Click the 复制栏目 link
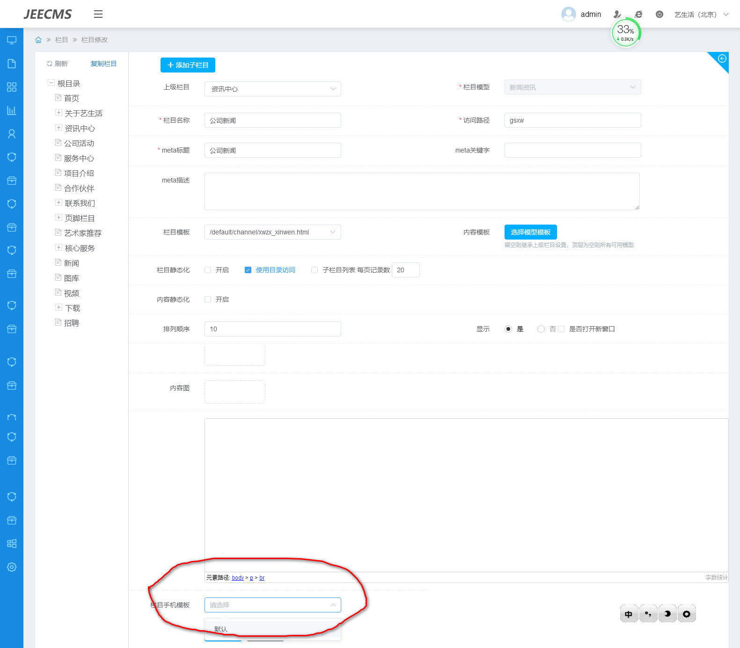Image resolution: width=740 pixels, height=648 pixels. [103, 64]
